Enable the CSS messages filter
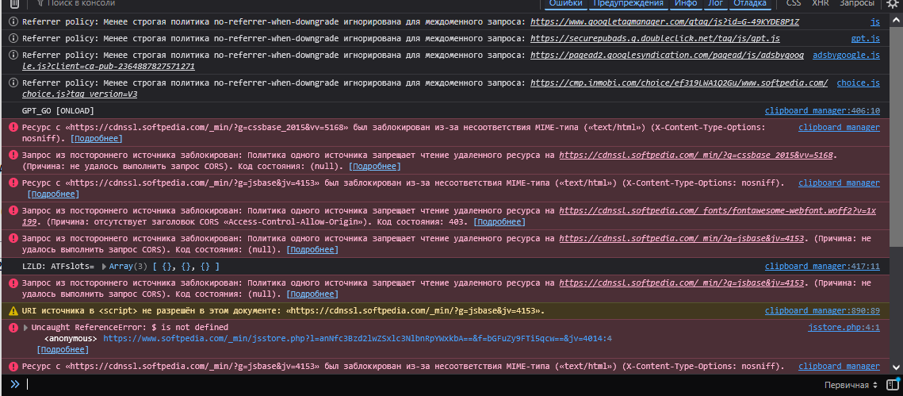The image size is (903, 396). [793, 3]
